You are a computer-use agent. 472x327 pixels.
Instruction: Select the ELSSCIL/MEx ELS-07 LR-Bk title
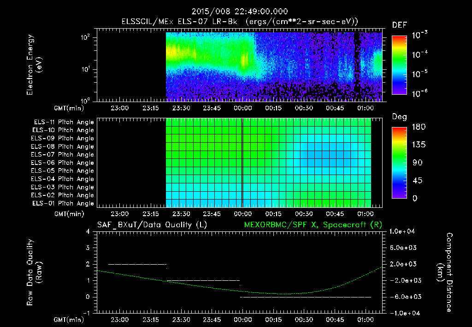pos(179,22)
